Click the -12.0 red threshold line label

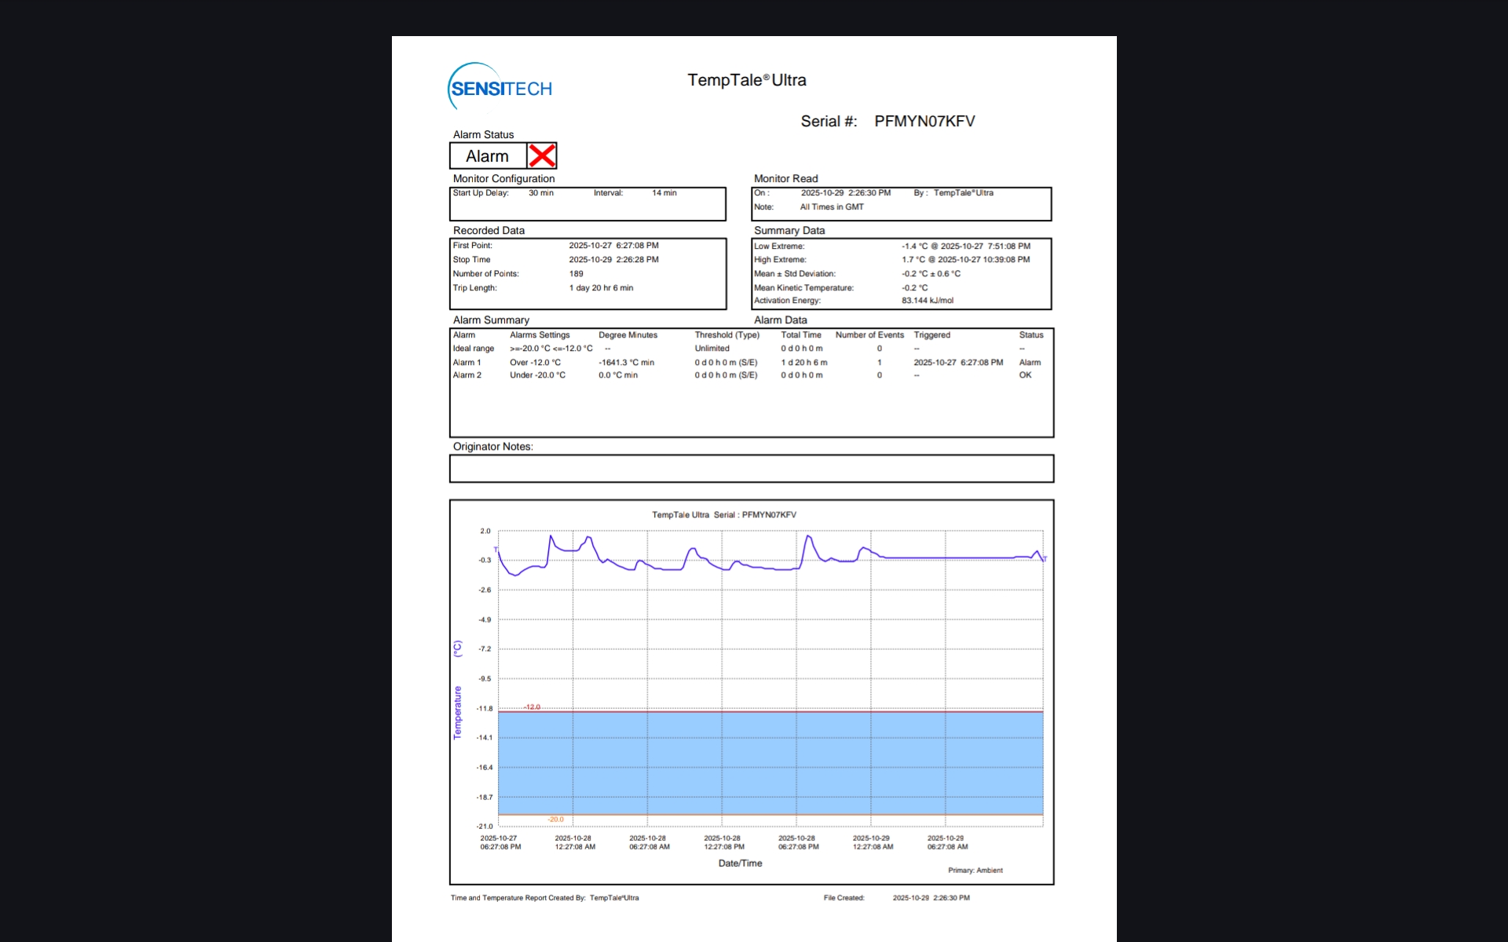533,707
